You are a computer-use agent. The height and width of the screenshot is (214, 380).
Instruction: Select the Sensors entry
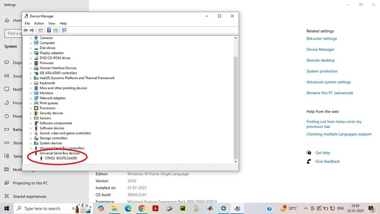(x=45, y=118)
